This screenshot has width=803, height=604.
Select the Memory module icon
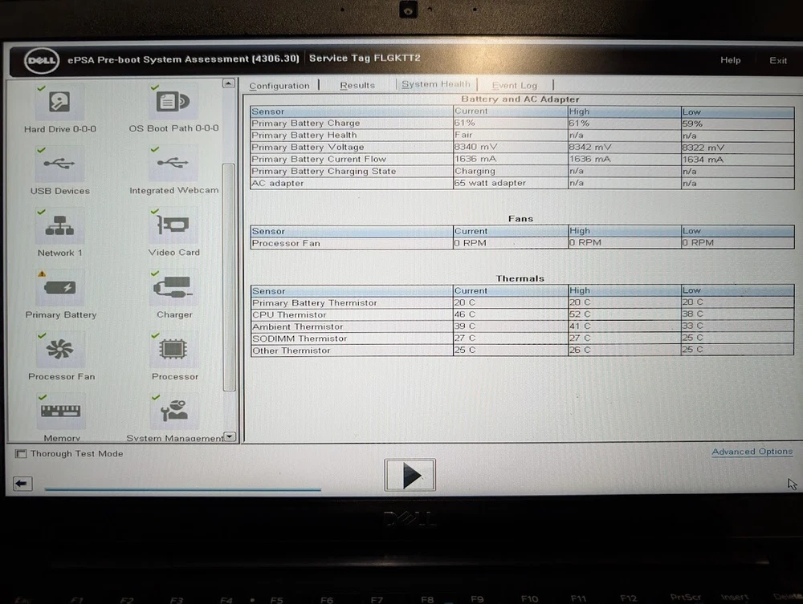click(61, 411)
